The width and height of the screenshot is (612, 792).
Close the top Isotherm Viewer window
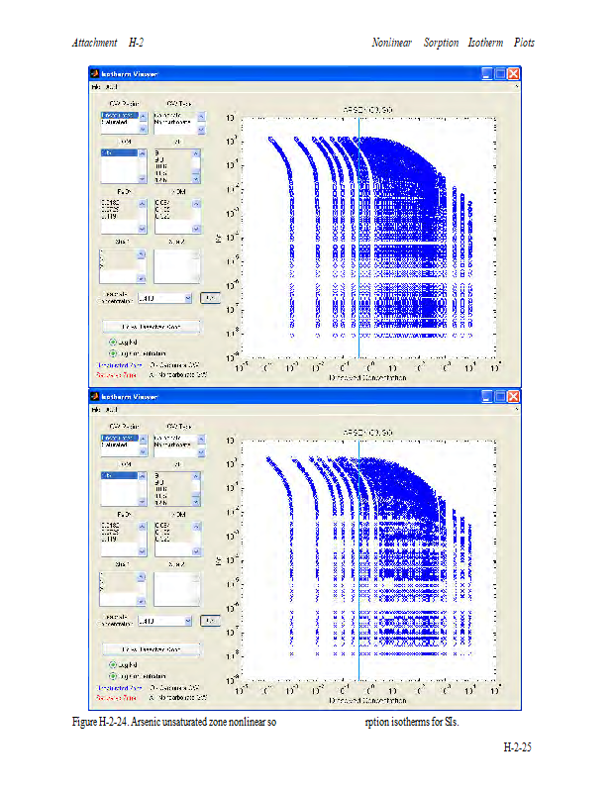click(514, 74)
